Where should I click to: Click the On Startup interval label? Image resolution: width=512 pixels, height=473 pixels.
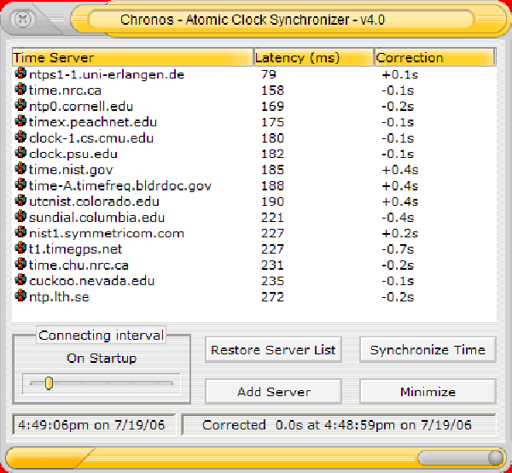pos(102,359)
